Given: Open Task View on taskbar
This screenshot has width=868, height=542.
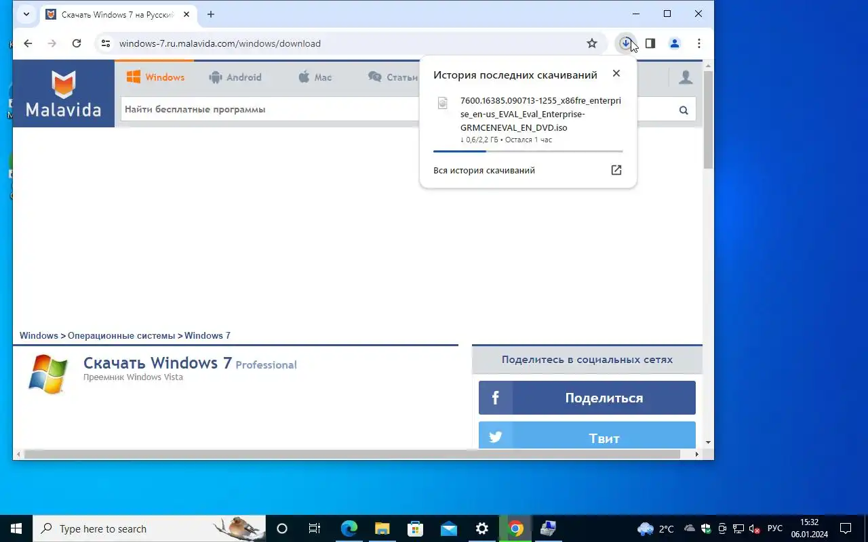Looking at the screenshot, I should point(315,528).
